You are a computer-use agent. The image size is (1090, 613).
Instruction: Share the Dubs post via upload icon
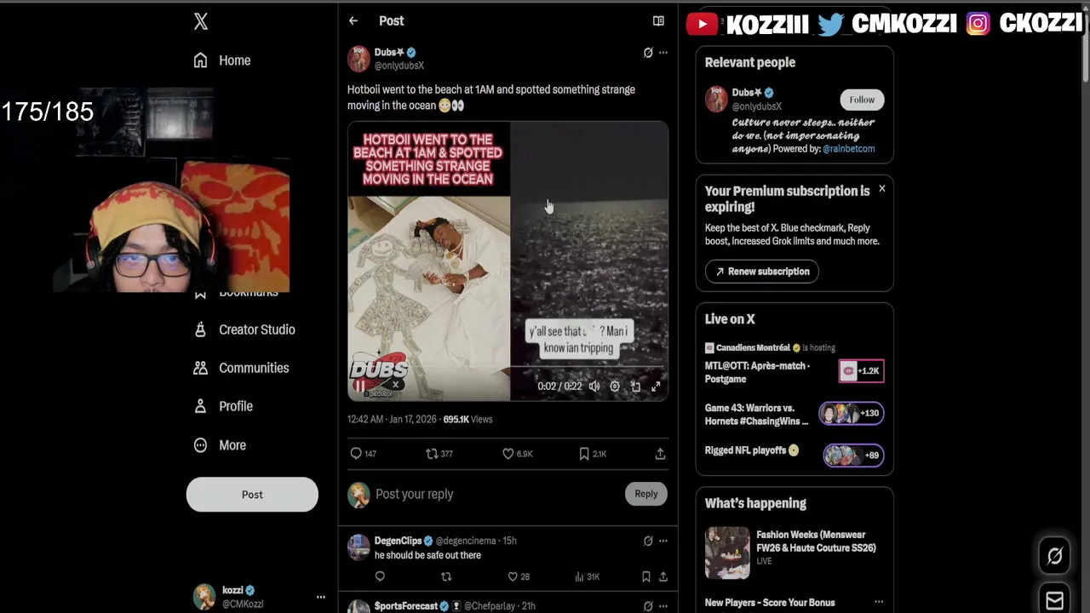point(660,454)
